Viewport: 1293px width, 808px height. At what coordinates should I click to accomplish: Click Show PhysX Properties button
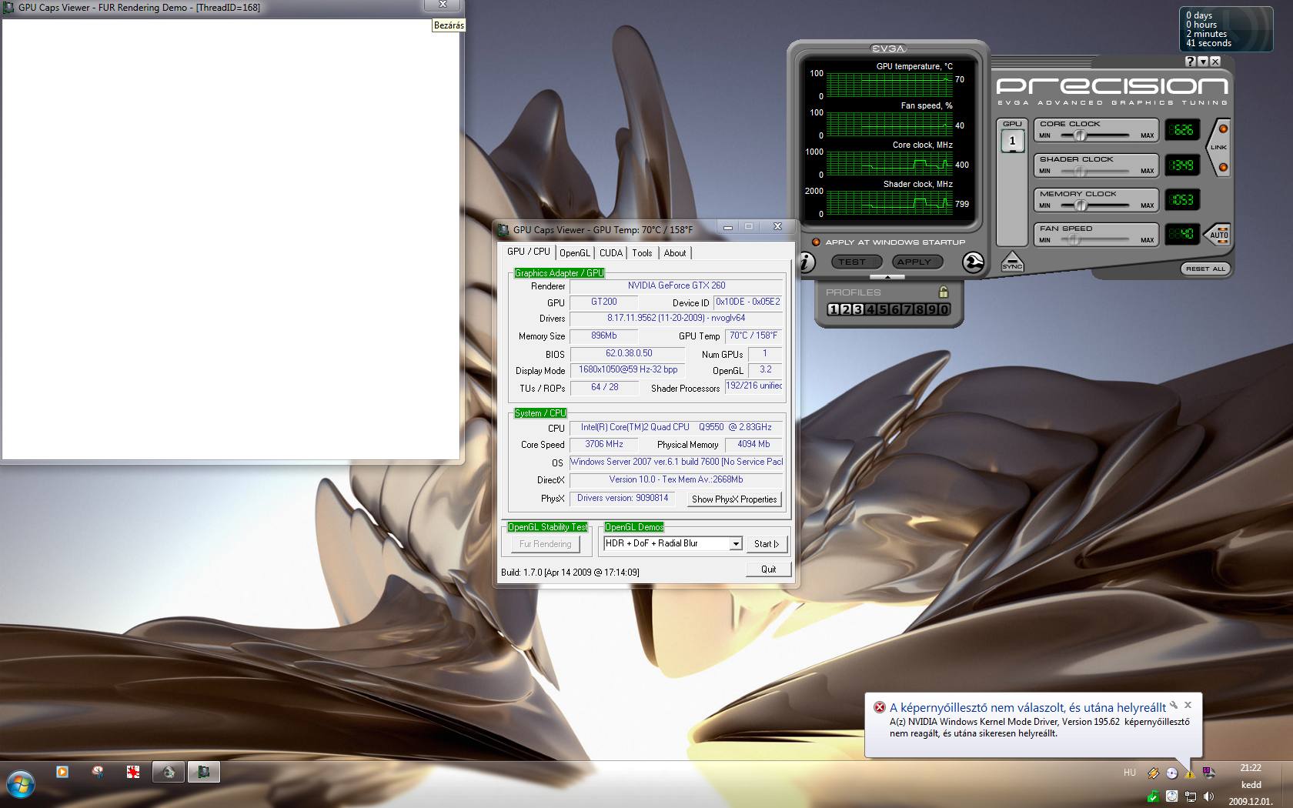[x=734, y=499]
